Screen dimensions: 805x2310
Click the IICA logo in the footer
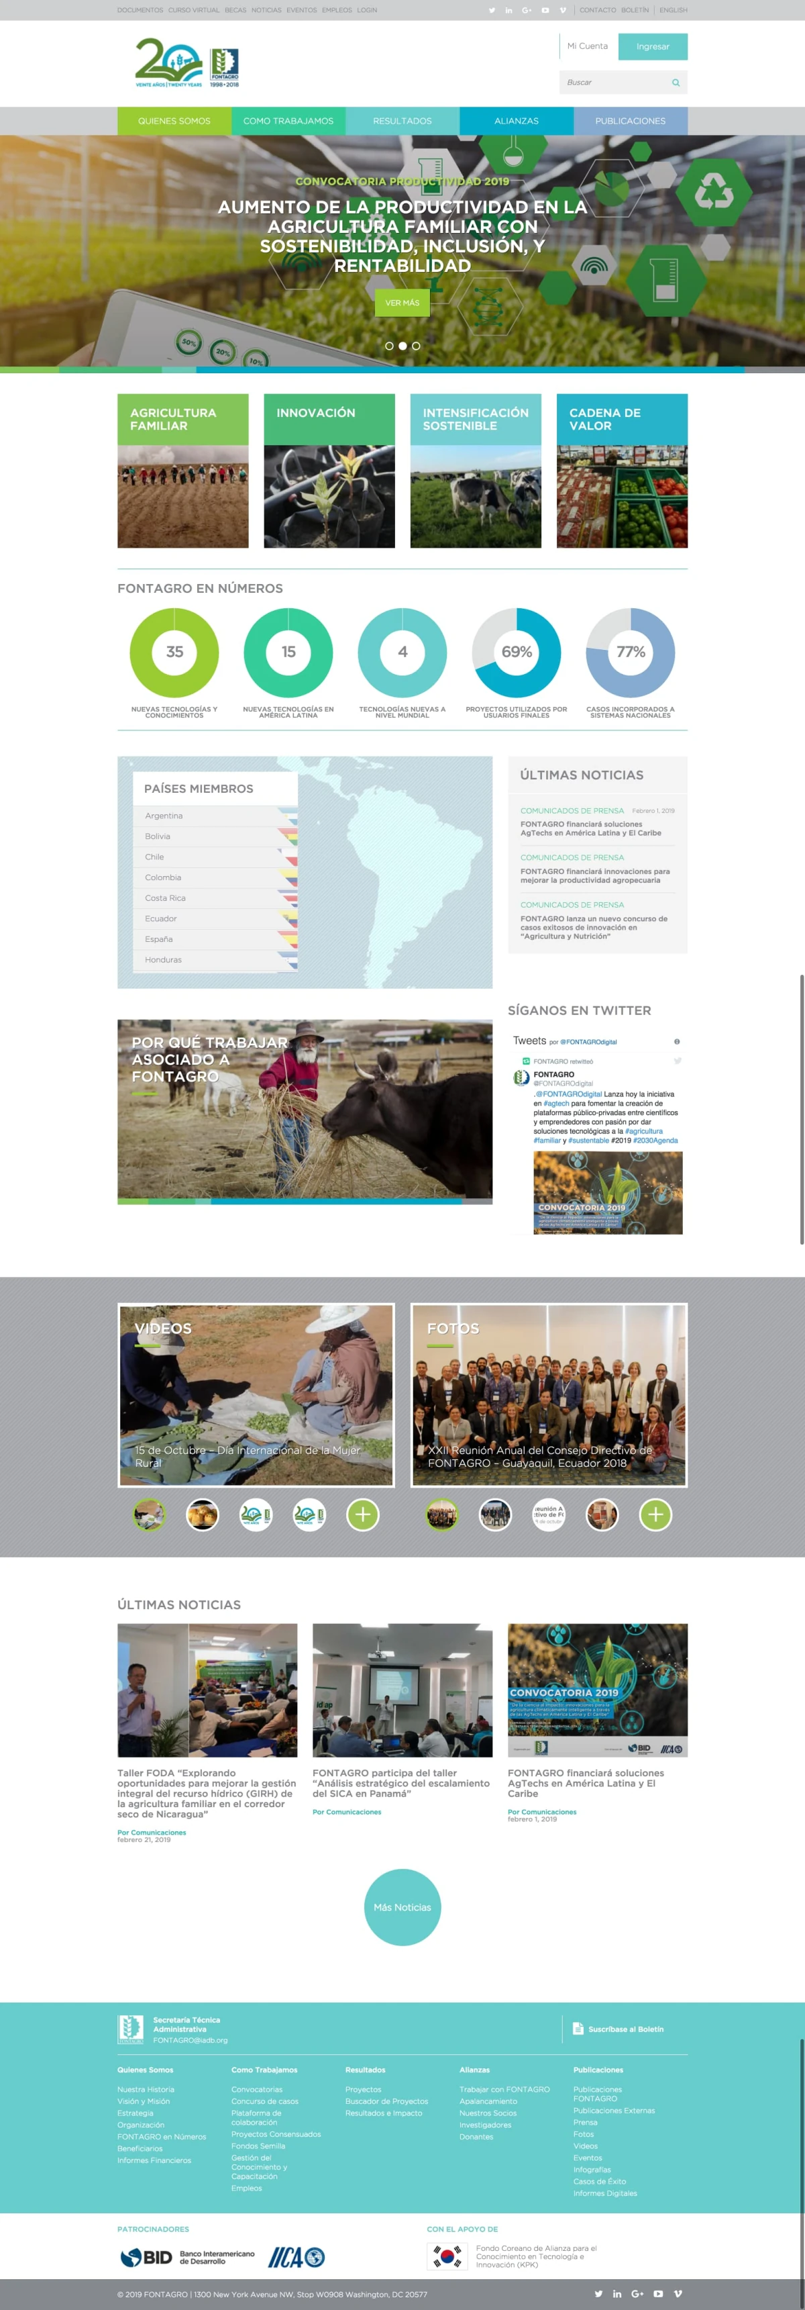coord(297,2257)
